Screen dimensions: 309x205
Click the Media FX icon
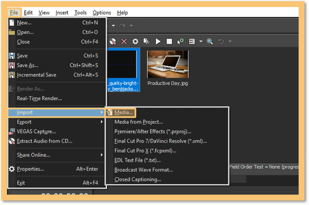(146, 41)
